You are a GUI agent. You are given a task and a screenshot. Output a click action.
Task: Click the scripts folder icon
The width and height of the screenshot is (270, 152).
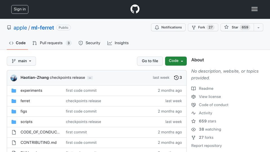(14, 122)
